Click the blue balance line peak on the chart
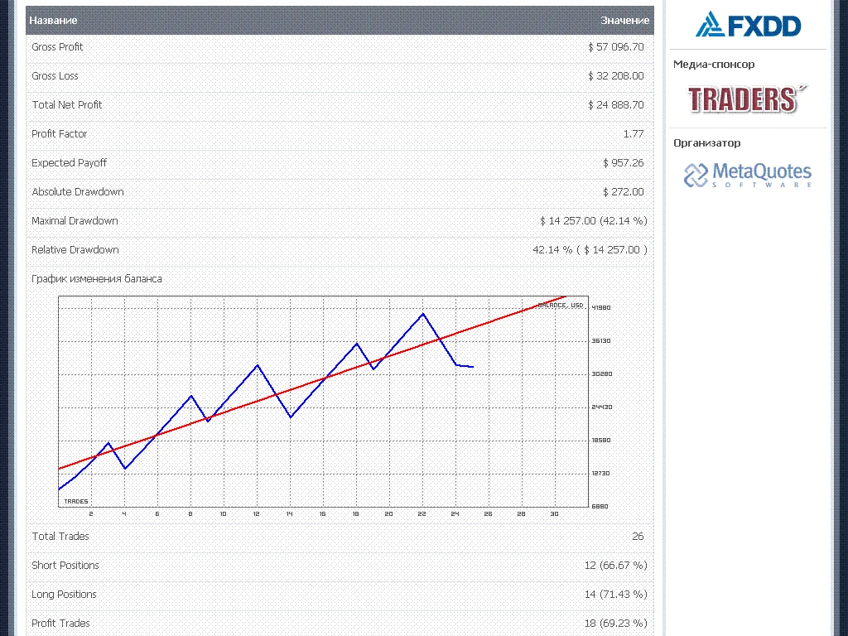Screen dimensions: 848x636 422,315
